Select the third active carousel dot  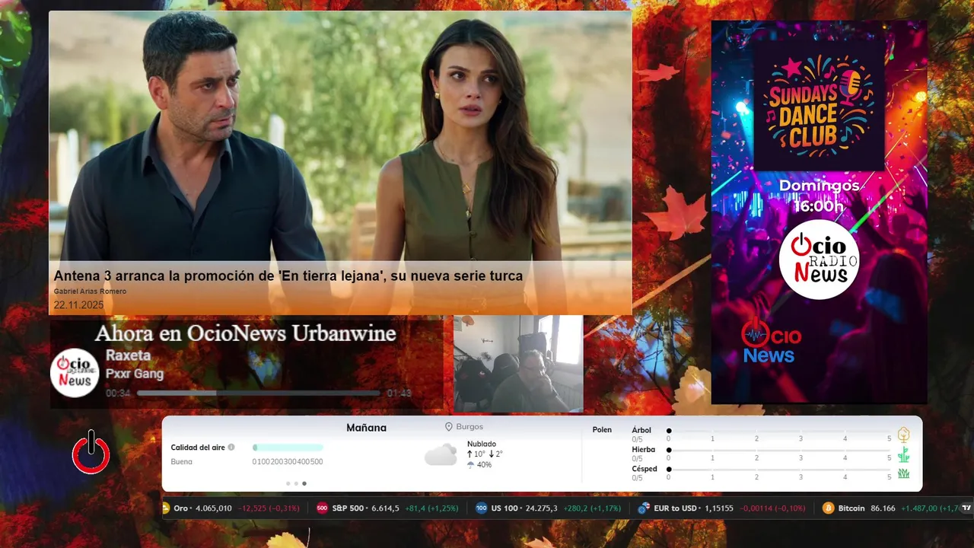click(x=304, y=483)
